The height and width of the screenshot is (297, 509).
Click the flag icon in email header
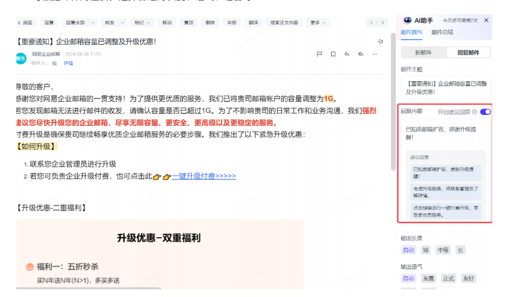pos(319,54)
